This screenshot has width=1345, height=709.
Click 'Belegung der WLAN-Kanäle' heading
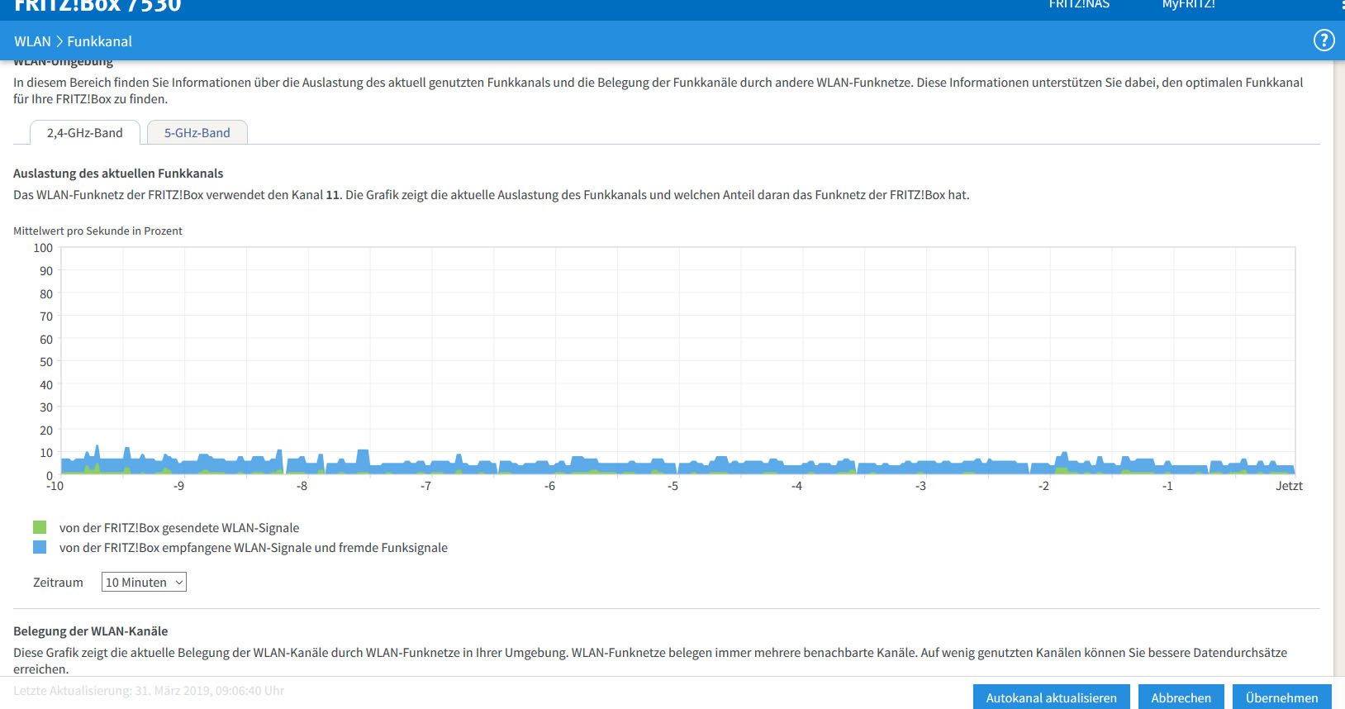click(90, 631)
